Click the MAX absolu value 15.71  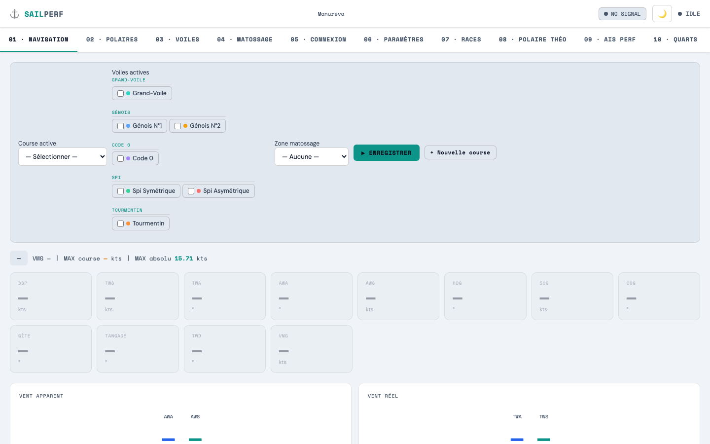(184, 259)
